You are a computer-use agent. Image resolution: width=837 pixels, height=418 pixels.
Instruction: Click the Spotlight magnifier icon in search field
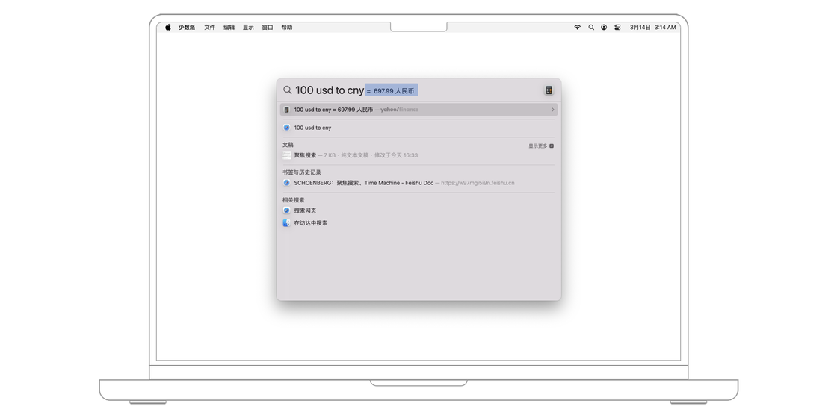[288, 90]
